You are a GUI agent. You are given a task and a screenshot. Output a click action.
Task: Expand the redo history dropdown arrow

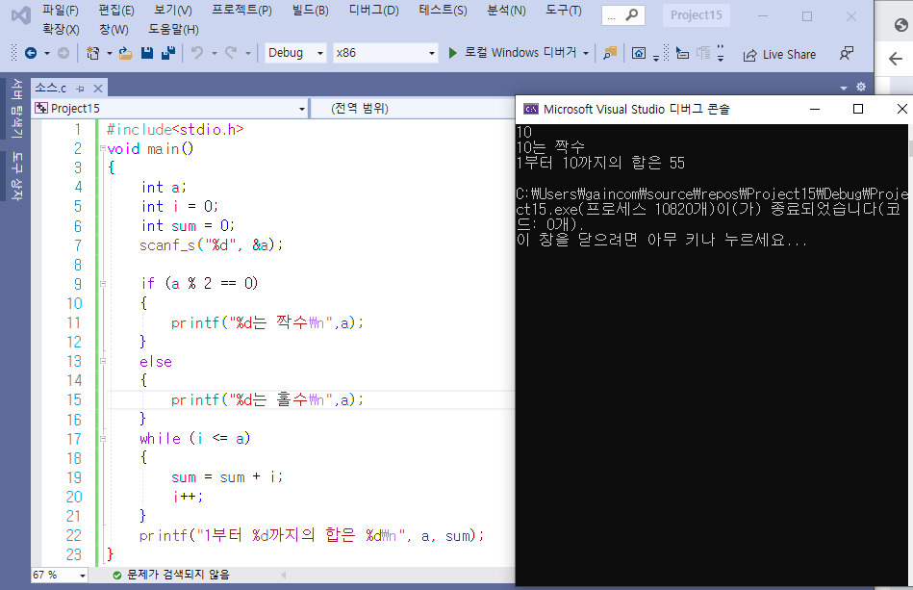pyautogui.click(x=247, y=54)
